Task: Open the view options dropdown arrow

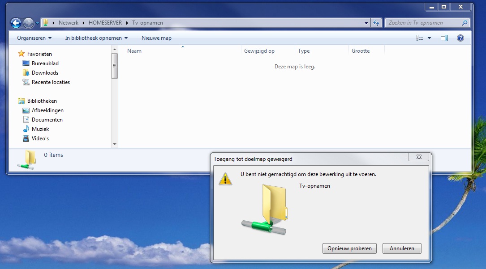Action: pyautogui.click(x=429, y=38)
